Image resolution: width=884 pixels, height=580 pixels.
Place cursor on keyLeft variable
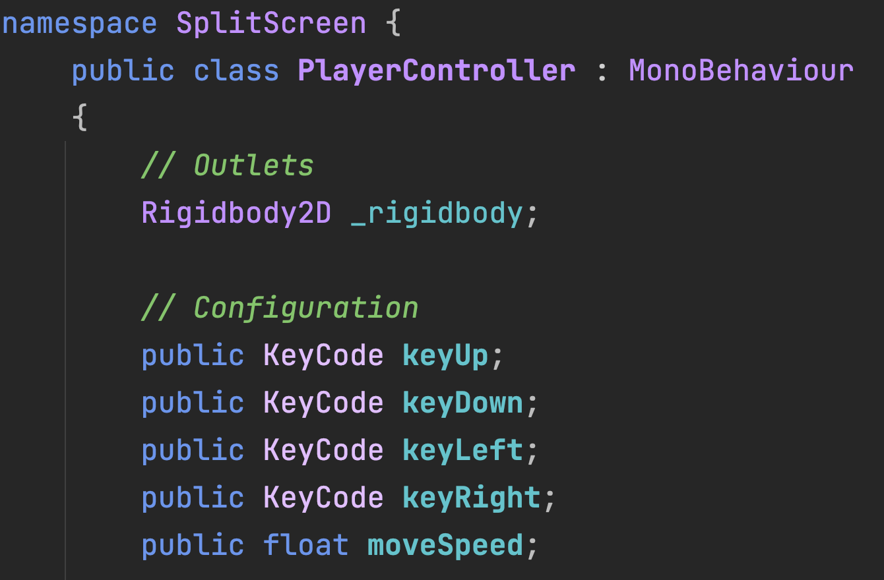462,451
